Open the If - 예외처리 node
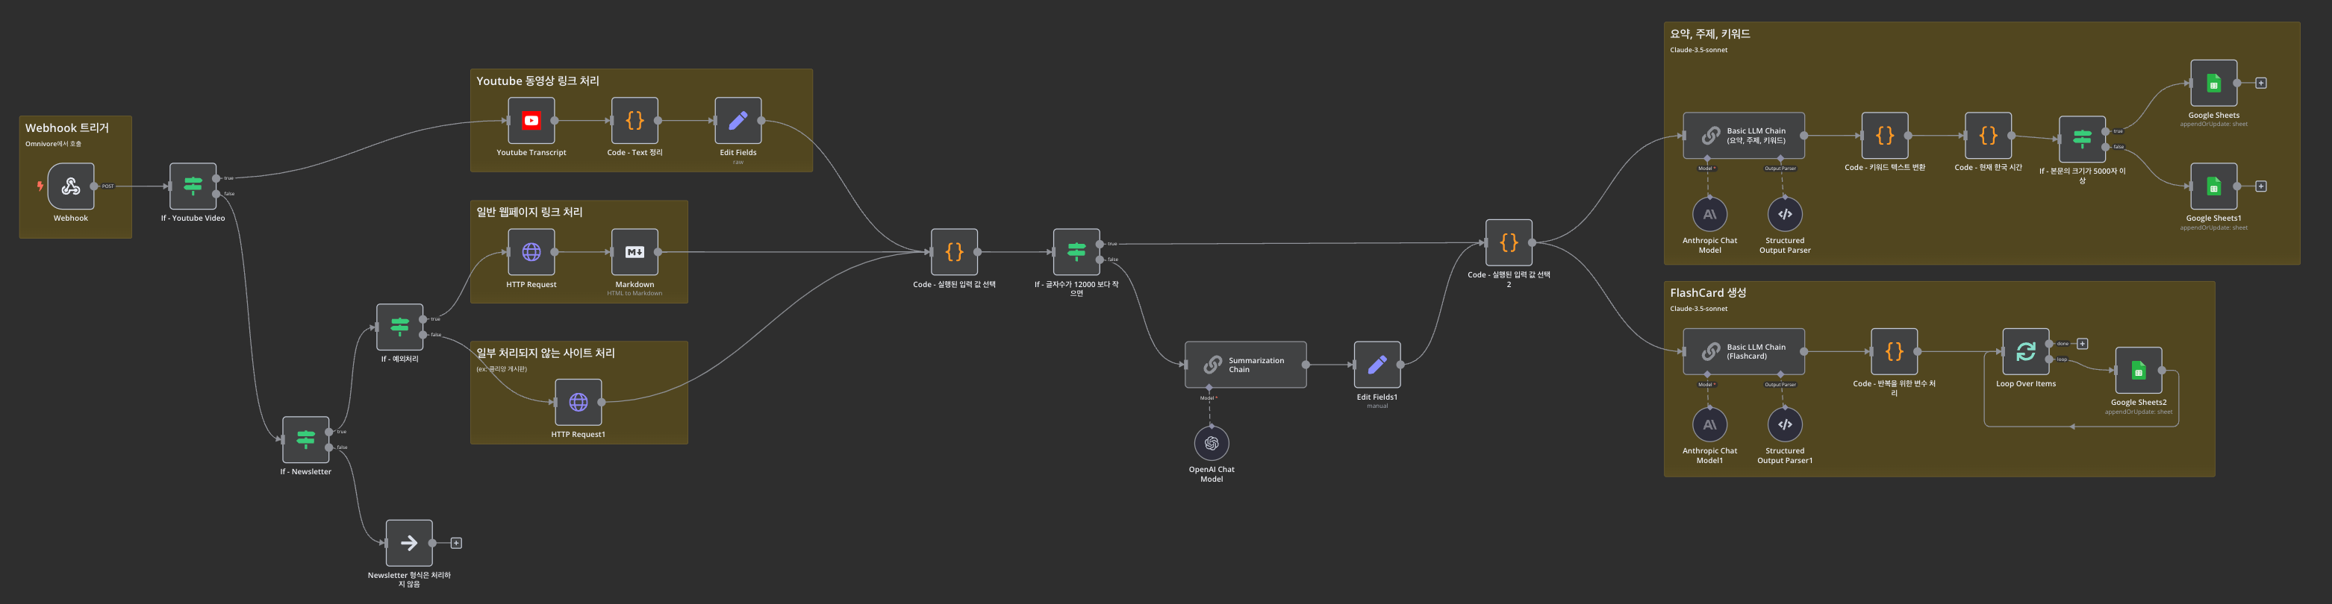This screenshot has height=604, width=2332. click(x=399, y=327)
